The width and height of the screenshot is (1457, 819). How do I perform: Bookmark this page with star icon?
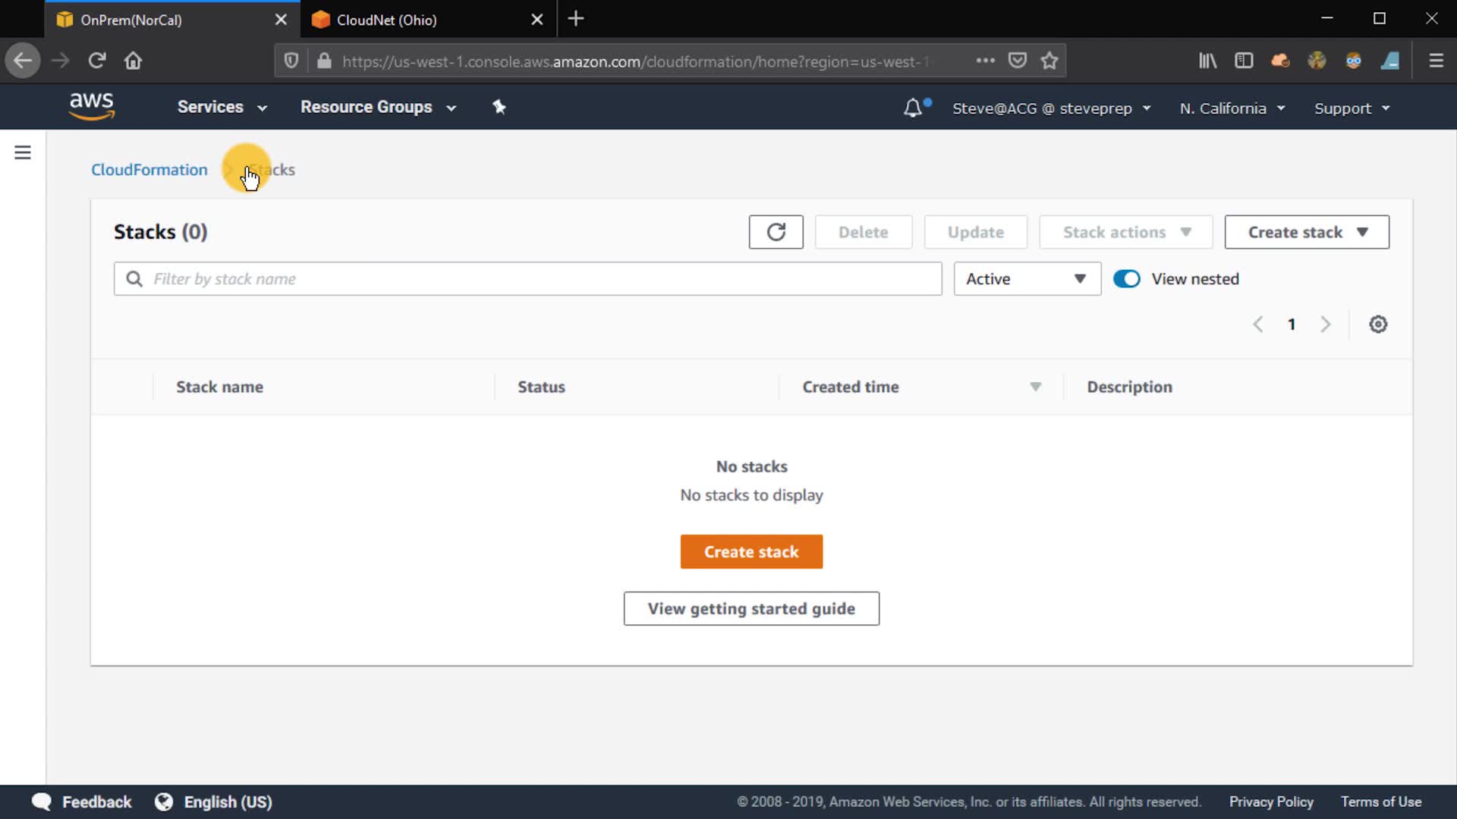pos(1049,61)
